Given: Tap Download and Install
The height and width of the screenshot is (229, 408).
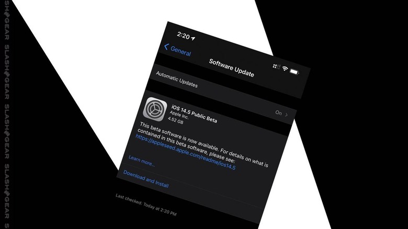Looking at the screenshot, I should click(x=146, y=179).
